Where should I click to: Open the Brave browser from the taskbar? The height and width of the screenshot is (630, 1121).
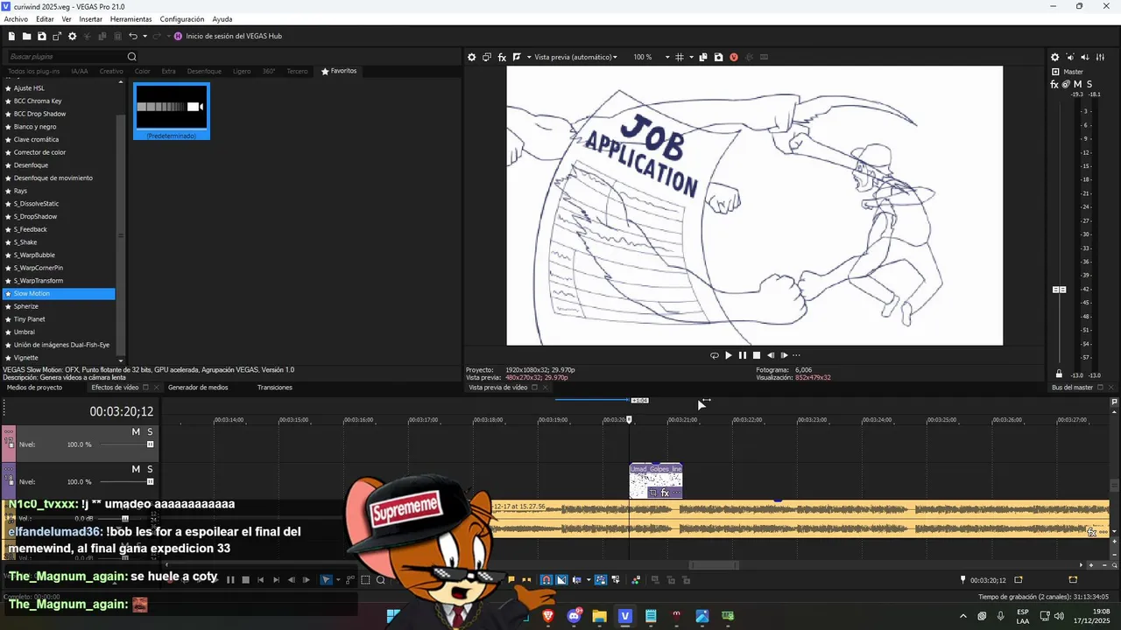coord(549,616)
